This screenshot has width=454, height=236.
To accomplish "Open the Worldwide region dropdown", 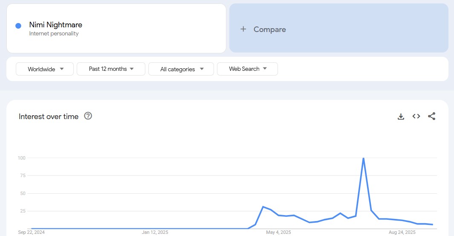I will pyautogui.click(x=45, y=69).
